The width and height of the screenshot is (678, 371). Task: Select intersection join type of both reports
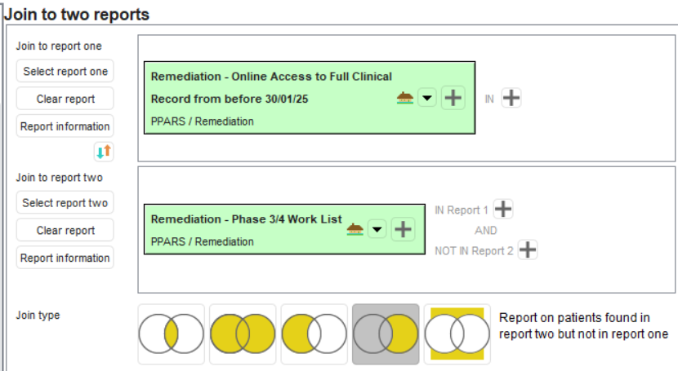click(x=171, y=333)
